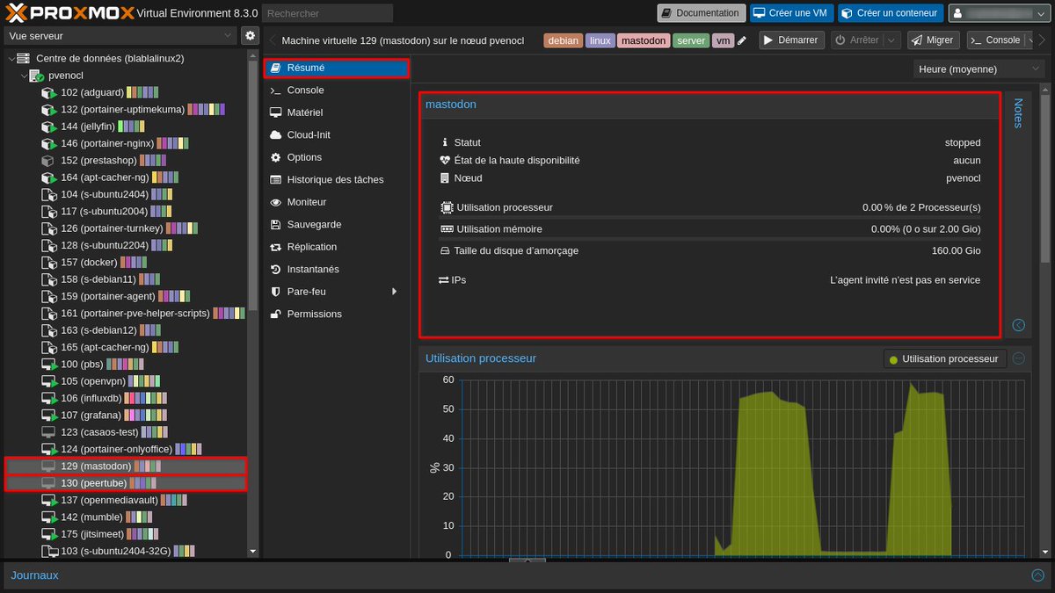Click the pencil icon to edit VM tags
Image resolution: width=1055 pixels, height=593 pixels.
tap(739, 40)
